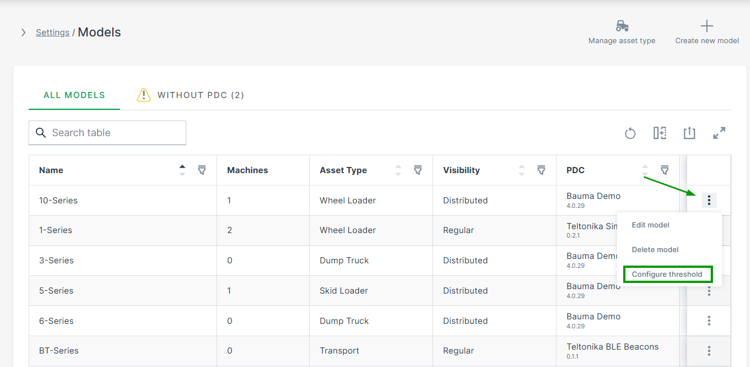Sort by the Name column arrows
Screen dimensions: 750x367
(182, 170)
